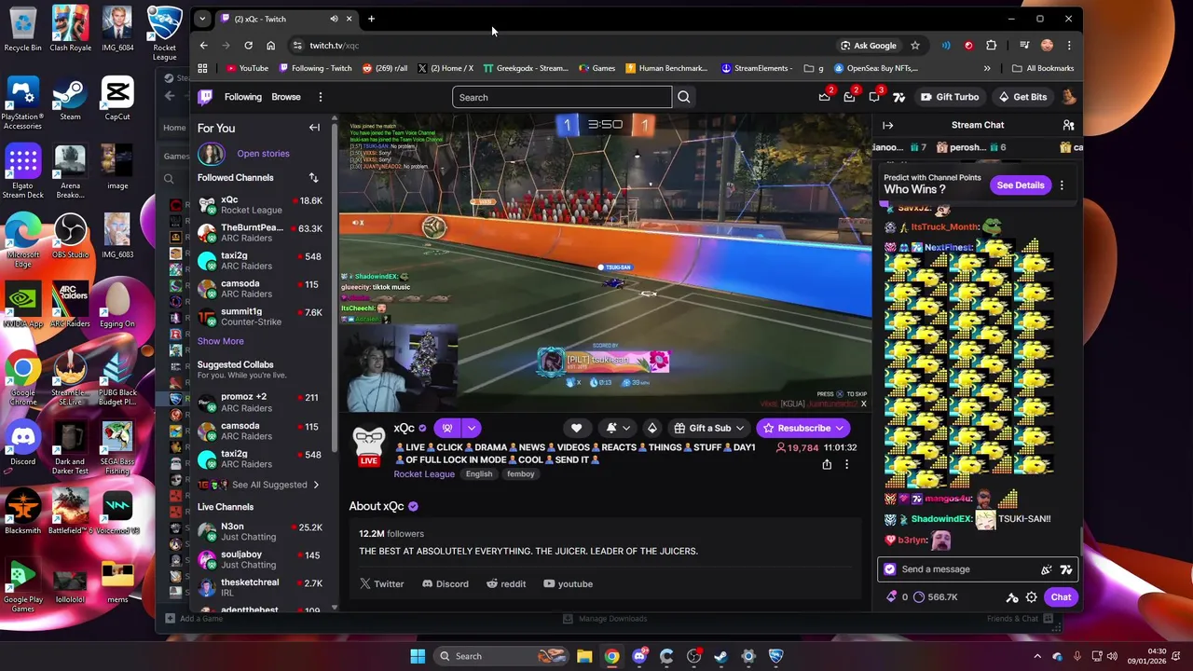The width and height of the screenshot is (1193, 671).
Task: Show more Chrome bookmarks chevron
Action: [987, 68]
